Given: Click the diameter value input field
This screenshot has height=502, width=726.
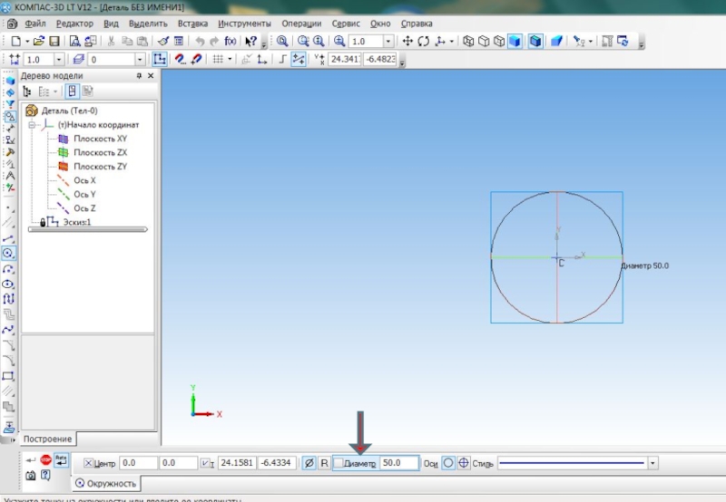Looking at the screenshot, I should click(399, 463).
